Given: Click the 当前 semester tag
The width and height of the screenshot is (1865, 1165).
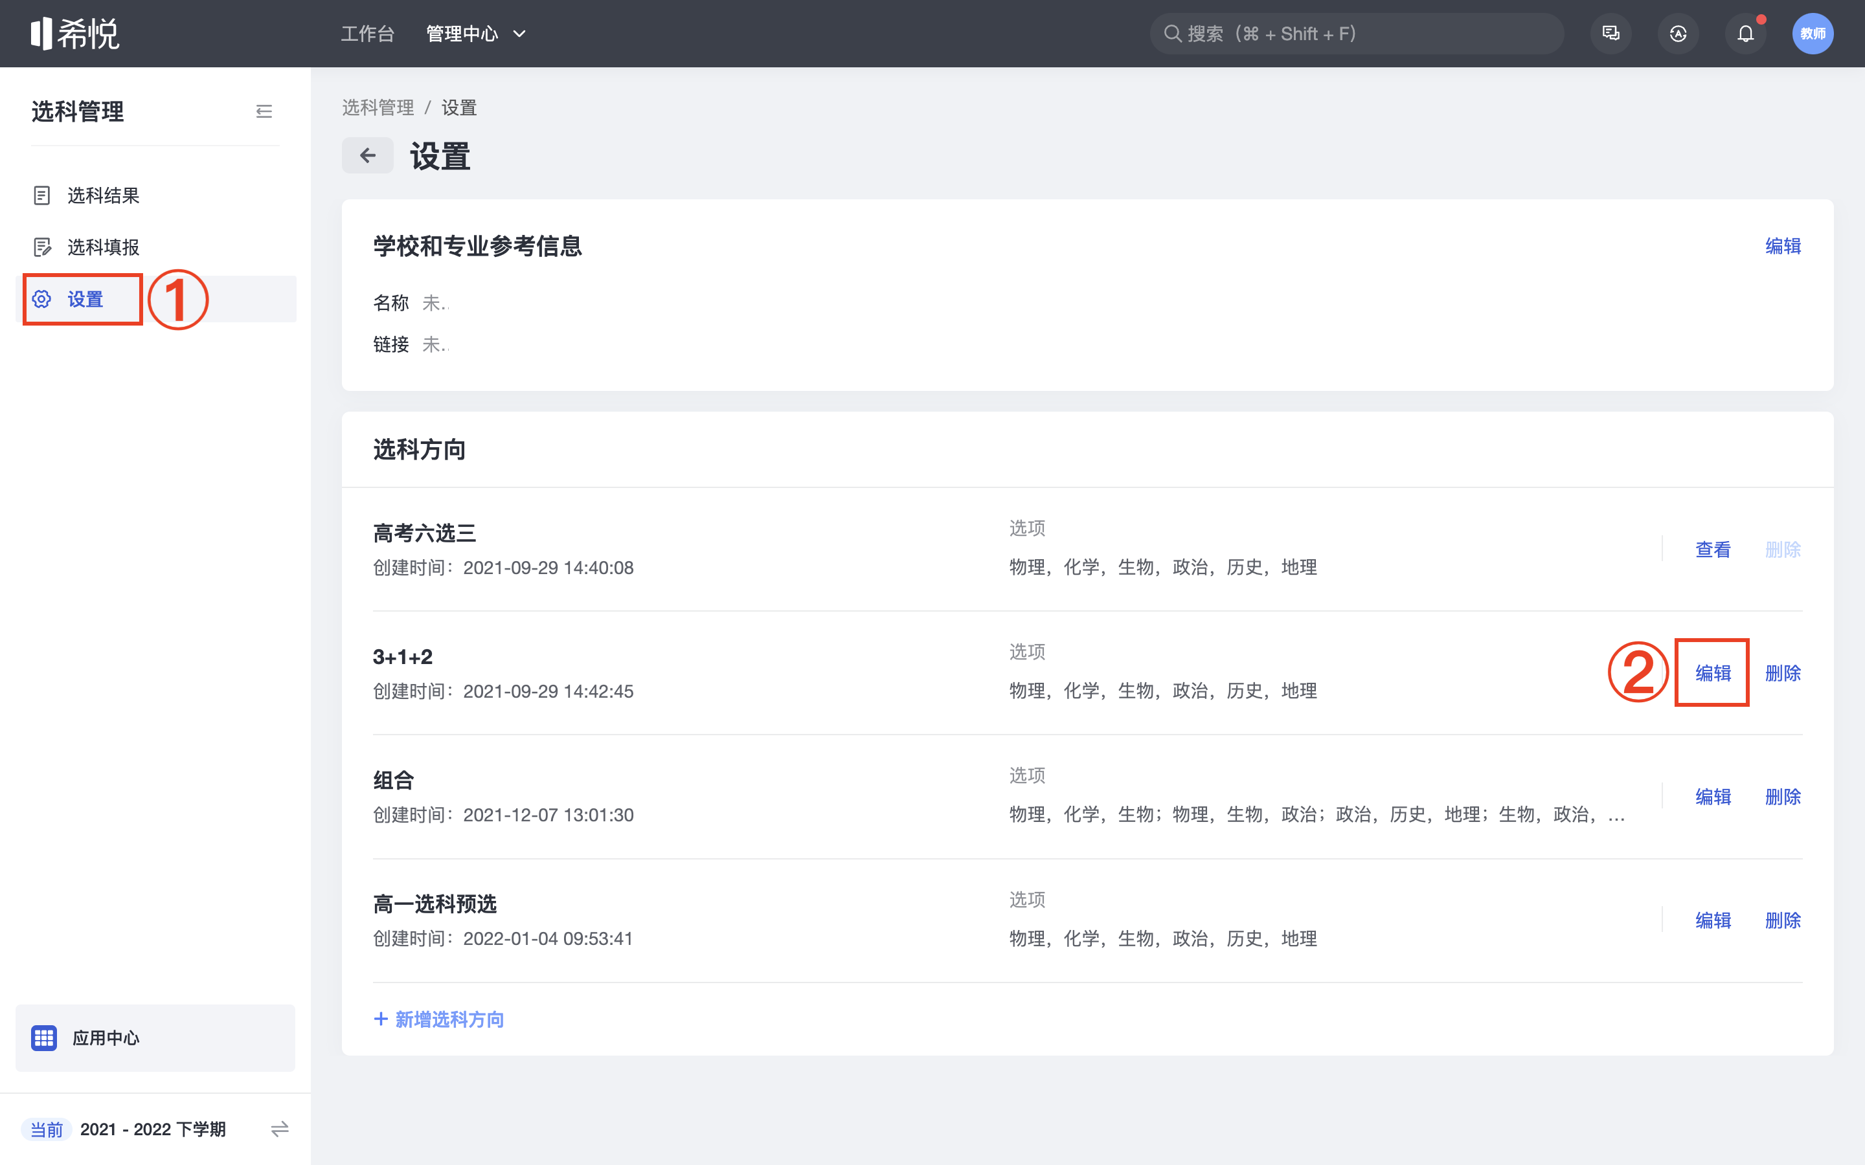Looking at the screenshot, I should point(46,1129).
